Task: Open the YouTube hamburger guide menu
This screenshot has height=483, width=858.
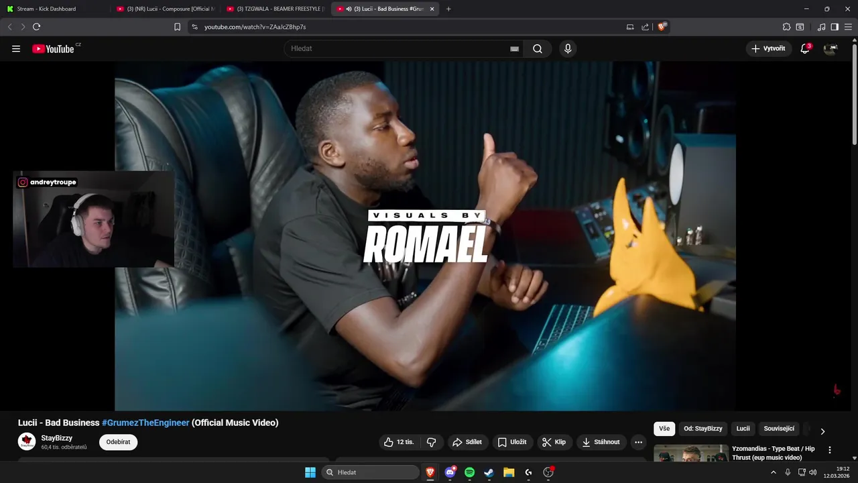Action: (x=16, y=48)
